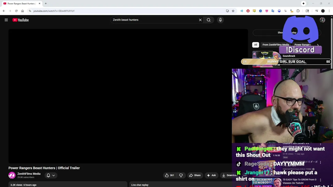The image size is (333, 187).
Task: Select the Power Rangers filter chip
Action: (302, 45)
